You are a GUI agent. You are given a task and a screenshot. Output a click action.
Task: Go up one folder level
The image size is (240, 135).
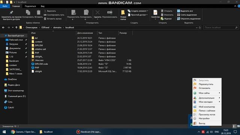[x=16, y=27]
